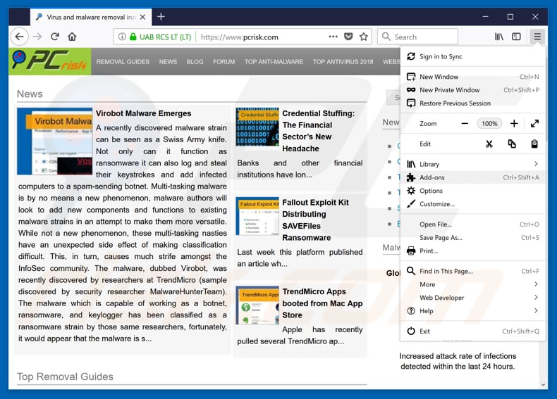557x399 pixels.
Task: Go to the Home page icon
Action: tap(72, 37)
